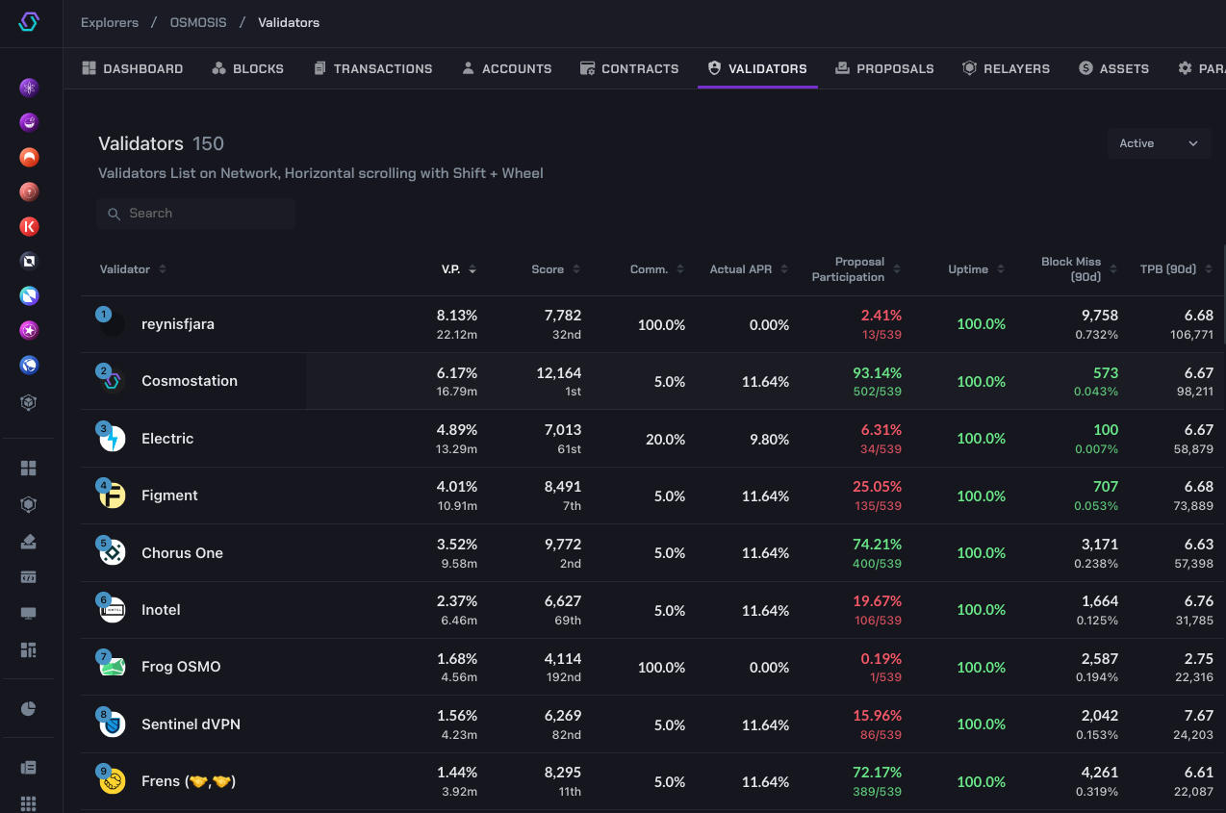
Task: Open the orange arc chain icon in sidebar
Action: coord(29,157)
